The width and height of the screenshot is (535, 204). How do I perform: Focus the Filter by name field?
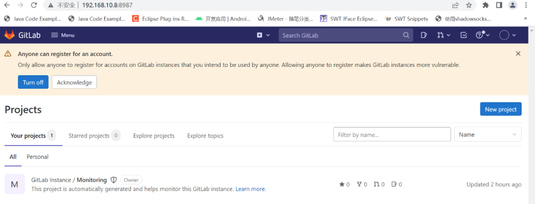(392, 135)
